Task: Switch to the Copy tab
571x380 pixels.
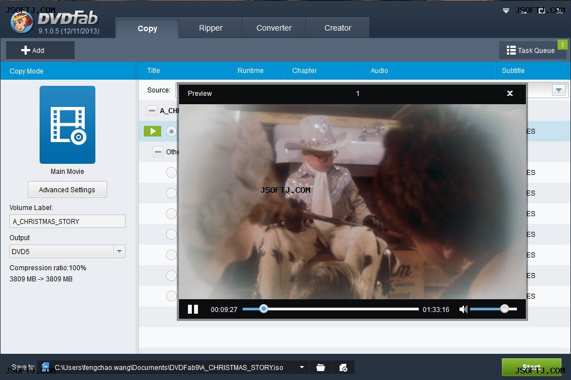Action: coord(147,28)
